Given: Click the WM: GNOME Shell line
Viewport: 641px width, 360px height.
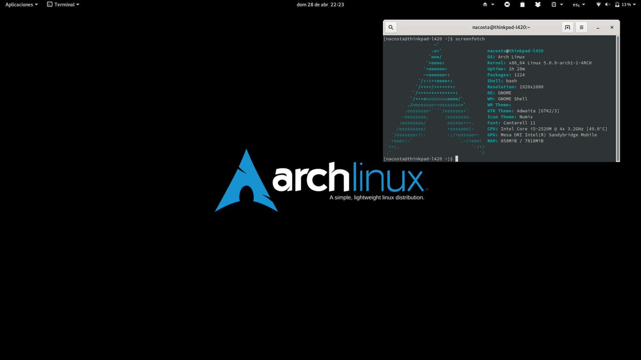Looking at the screenshot, I should (x=507, y=99).
